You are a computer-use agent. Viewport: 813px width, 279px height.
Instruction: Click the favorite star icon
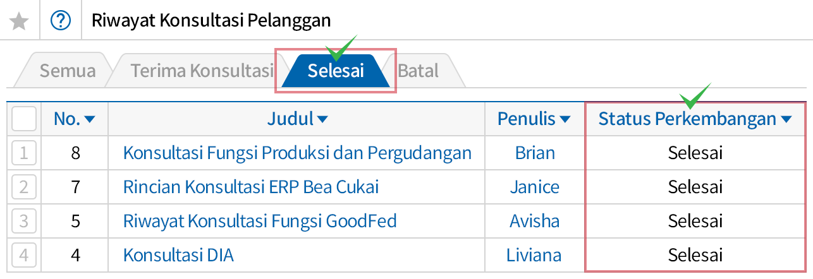20,21
